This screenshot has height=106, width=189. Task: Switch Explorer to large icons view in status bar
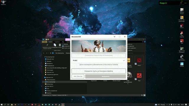click(x=144, y=95)
